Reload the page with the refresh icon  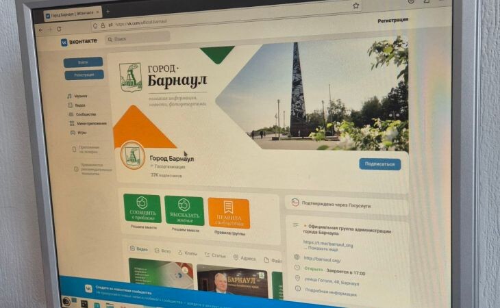[x=59, y=29]
